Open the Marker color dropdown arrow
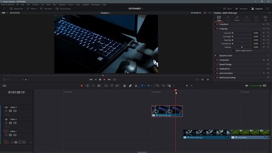This screenshot has width=272, height=153. coord(151,86)
